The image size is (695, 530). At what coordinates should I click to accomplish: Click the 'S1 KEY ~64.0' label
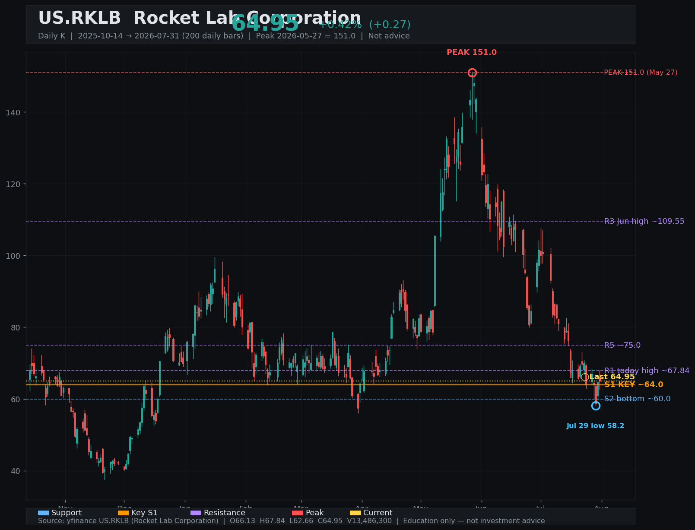click(x=634, y=384)
